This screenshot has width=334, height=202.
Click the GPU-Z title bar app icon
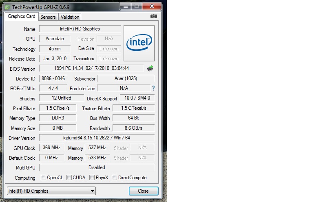click(7, 7)
